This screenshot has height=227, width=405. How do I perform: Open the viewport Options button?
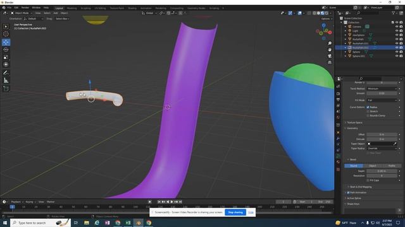[x=327, y=19]
